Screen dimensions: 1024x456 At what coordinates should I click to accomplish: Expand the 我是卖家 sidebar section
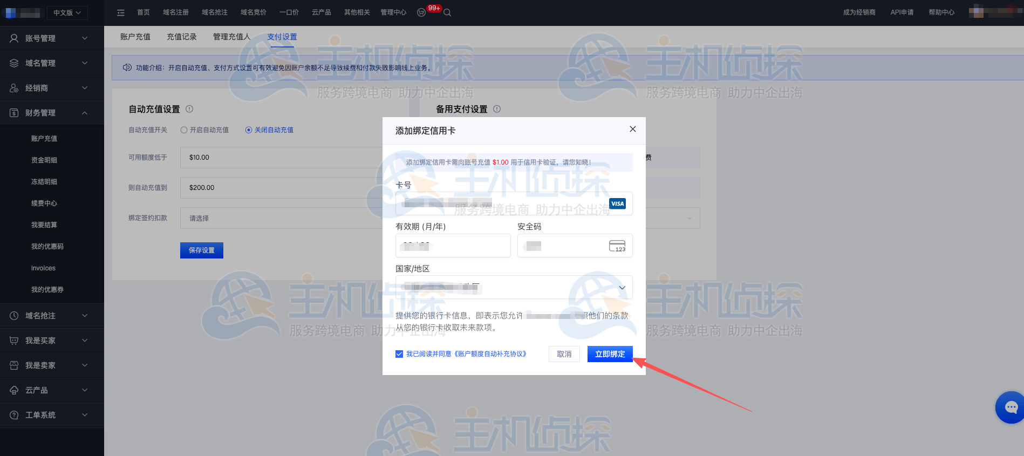[x=85, y=365]
